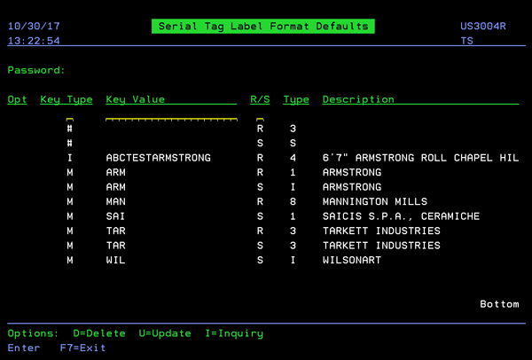The height and width of the screenshot is (360, 532).
Task: Click the I=Inquiry option
Action: click(x=234, y=333)
